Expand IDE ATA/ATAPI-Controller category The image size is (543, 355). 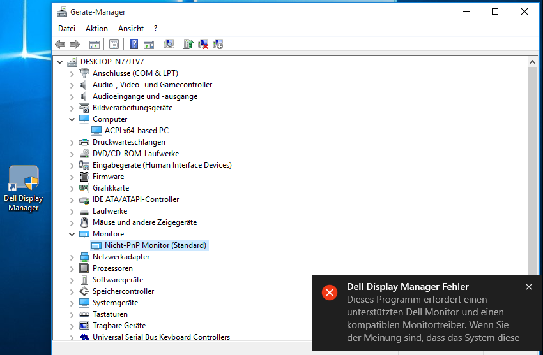click(x=72, y=200)
